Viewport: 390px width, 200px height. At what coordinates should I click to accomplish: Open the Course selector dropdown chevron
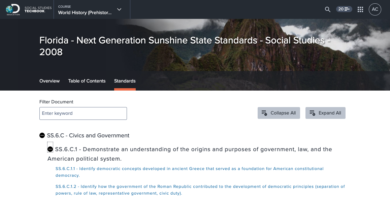coord(119,9)
